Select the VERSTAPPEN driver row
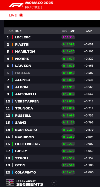Screen dimensions: 100x187 (52, 101)
